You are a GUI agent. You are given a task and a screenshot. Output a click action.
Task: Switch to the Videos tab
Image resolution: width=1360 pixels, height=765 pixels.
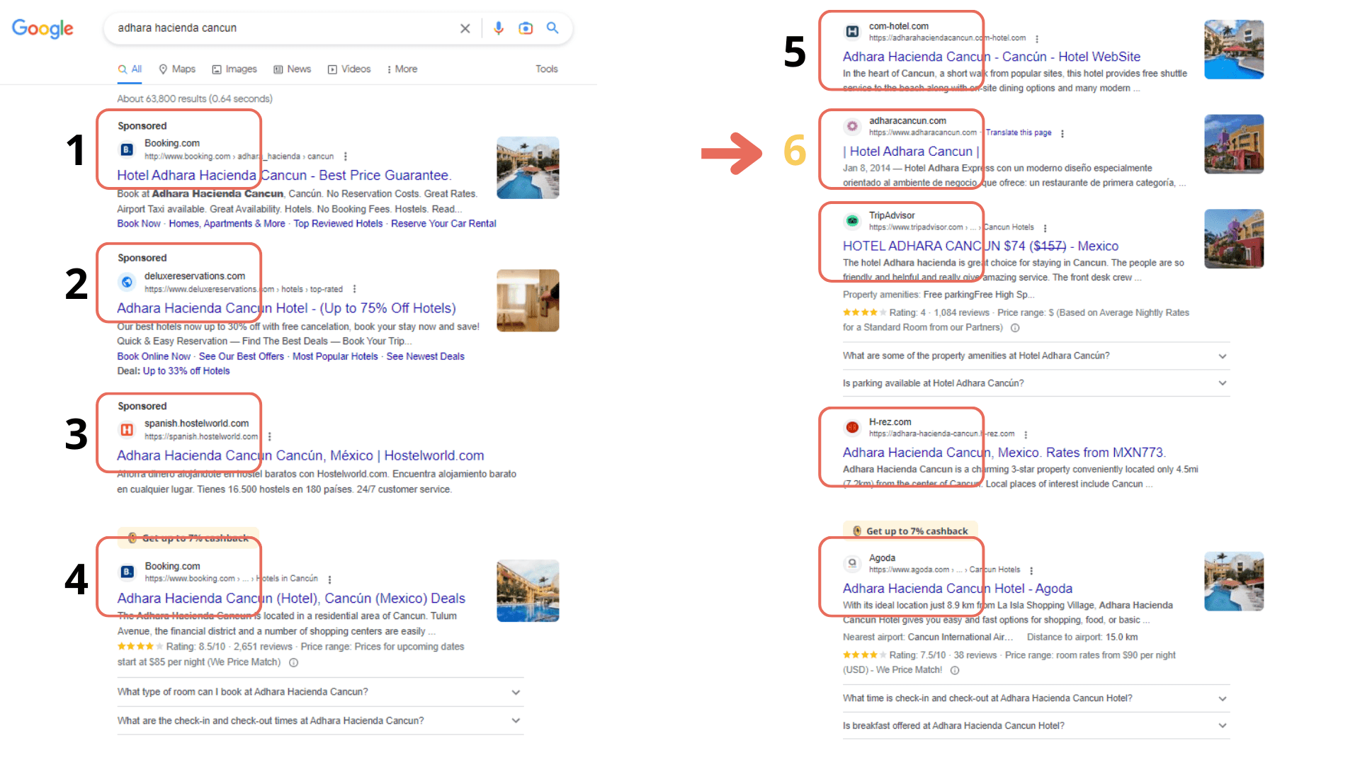tap(349, 69)
